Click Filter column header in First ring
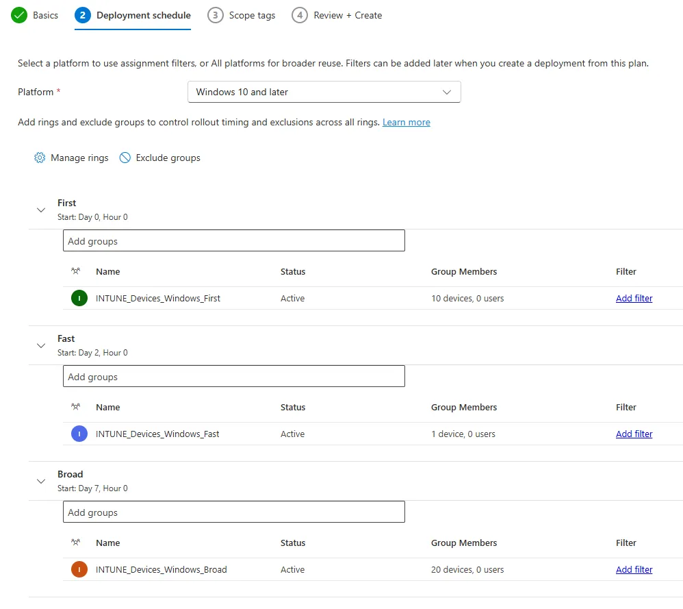Screen dimensions: 683x609 [x=626, y=271]
